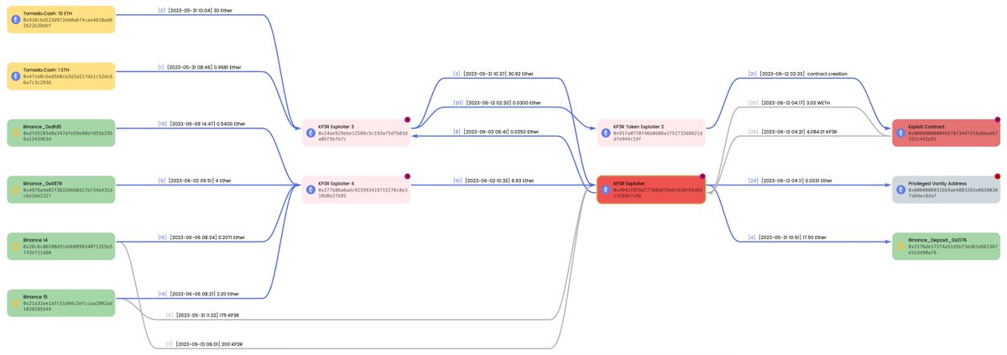Screen dimensions: 1007x355
Task: Click the 'KP3R Exploiter 4' node title
Action: point(337,183)
